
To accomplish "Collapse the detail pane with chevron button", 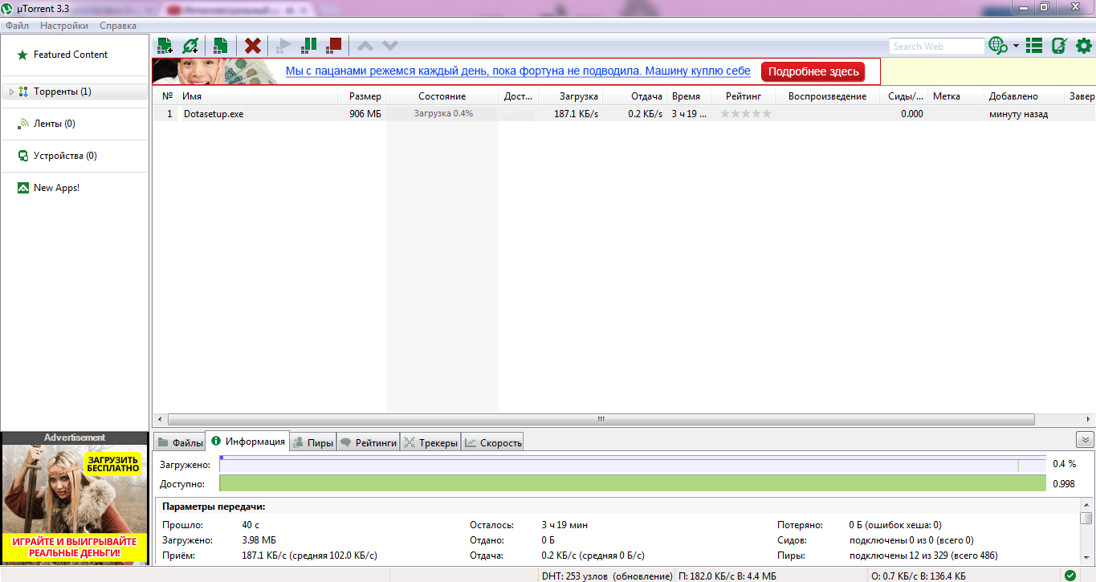I will coord(1085,439).
